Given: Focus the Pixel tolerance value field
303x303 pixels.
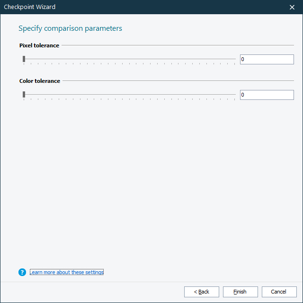Looking at the screenshot, I should click(x=267, y=59).
